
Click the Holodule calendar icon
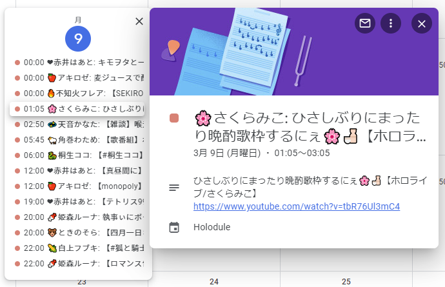pyautogui.click(x=174, y=228)
